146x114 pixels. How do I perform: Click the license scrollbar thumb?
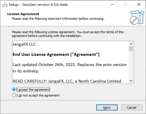[x=131, y=49]
